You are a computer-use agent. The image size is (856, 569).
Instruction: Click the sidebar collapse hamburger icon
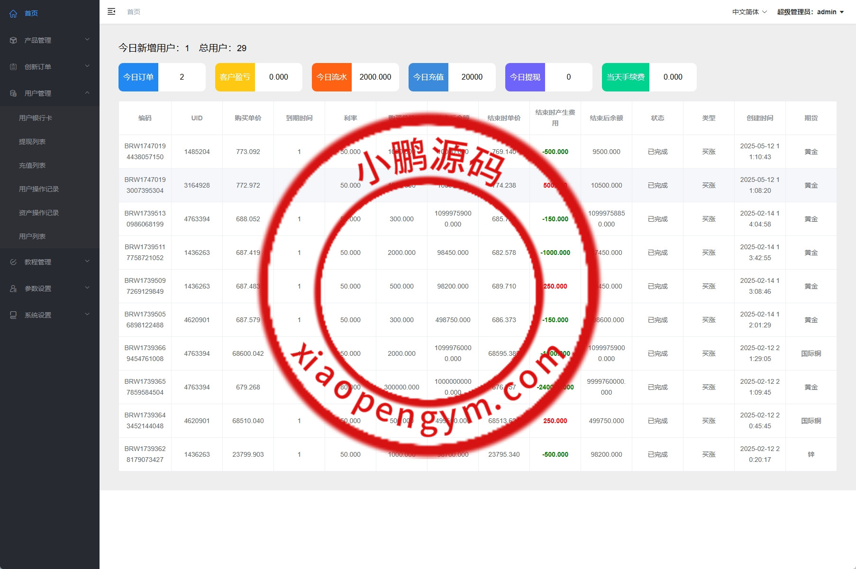111,12
